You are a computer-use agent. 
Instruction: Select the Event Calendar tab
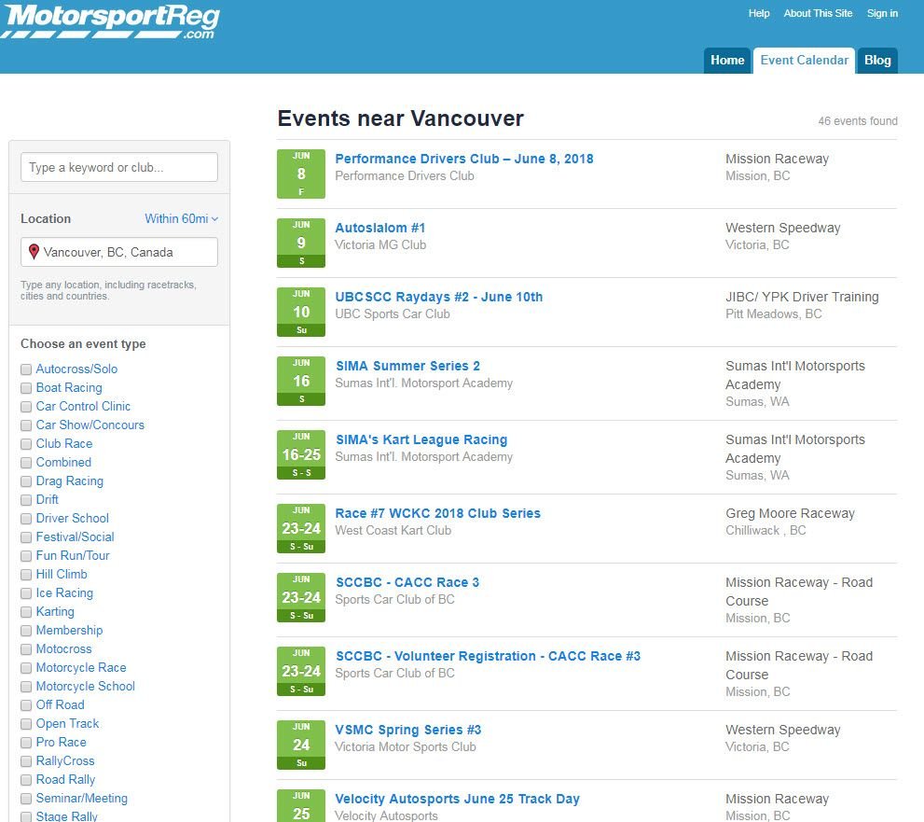click(x=804, y=60)
